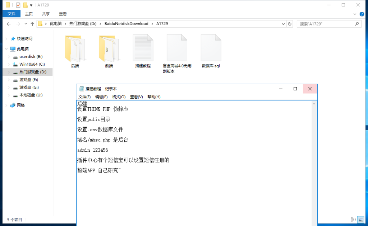Open Customize Quick Access Toolbar dropdown
The image size is (368, 226).
tap(31, 5)
